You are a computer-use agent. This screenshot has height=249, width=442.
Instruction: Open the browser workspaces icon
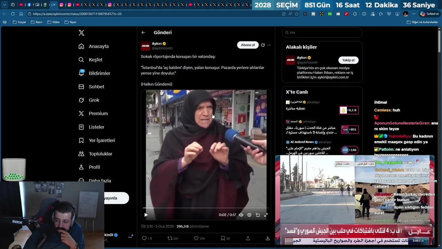[x=13, y=5]
